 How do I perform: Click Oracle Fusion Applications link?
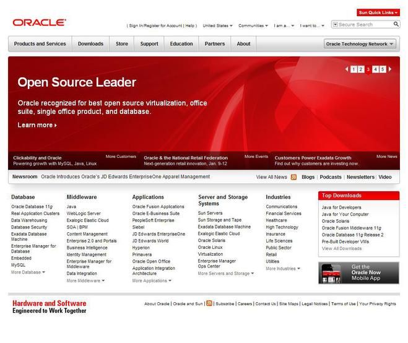point(158,207)
